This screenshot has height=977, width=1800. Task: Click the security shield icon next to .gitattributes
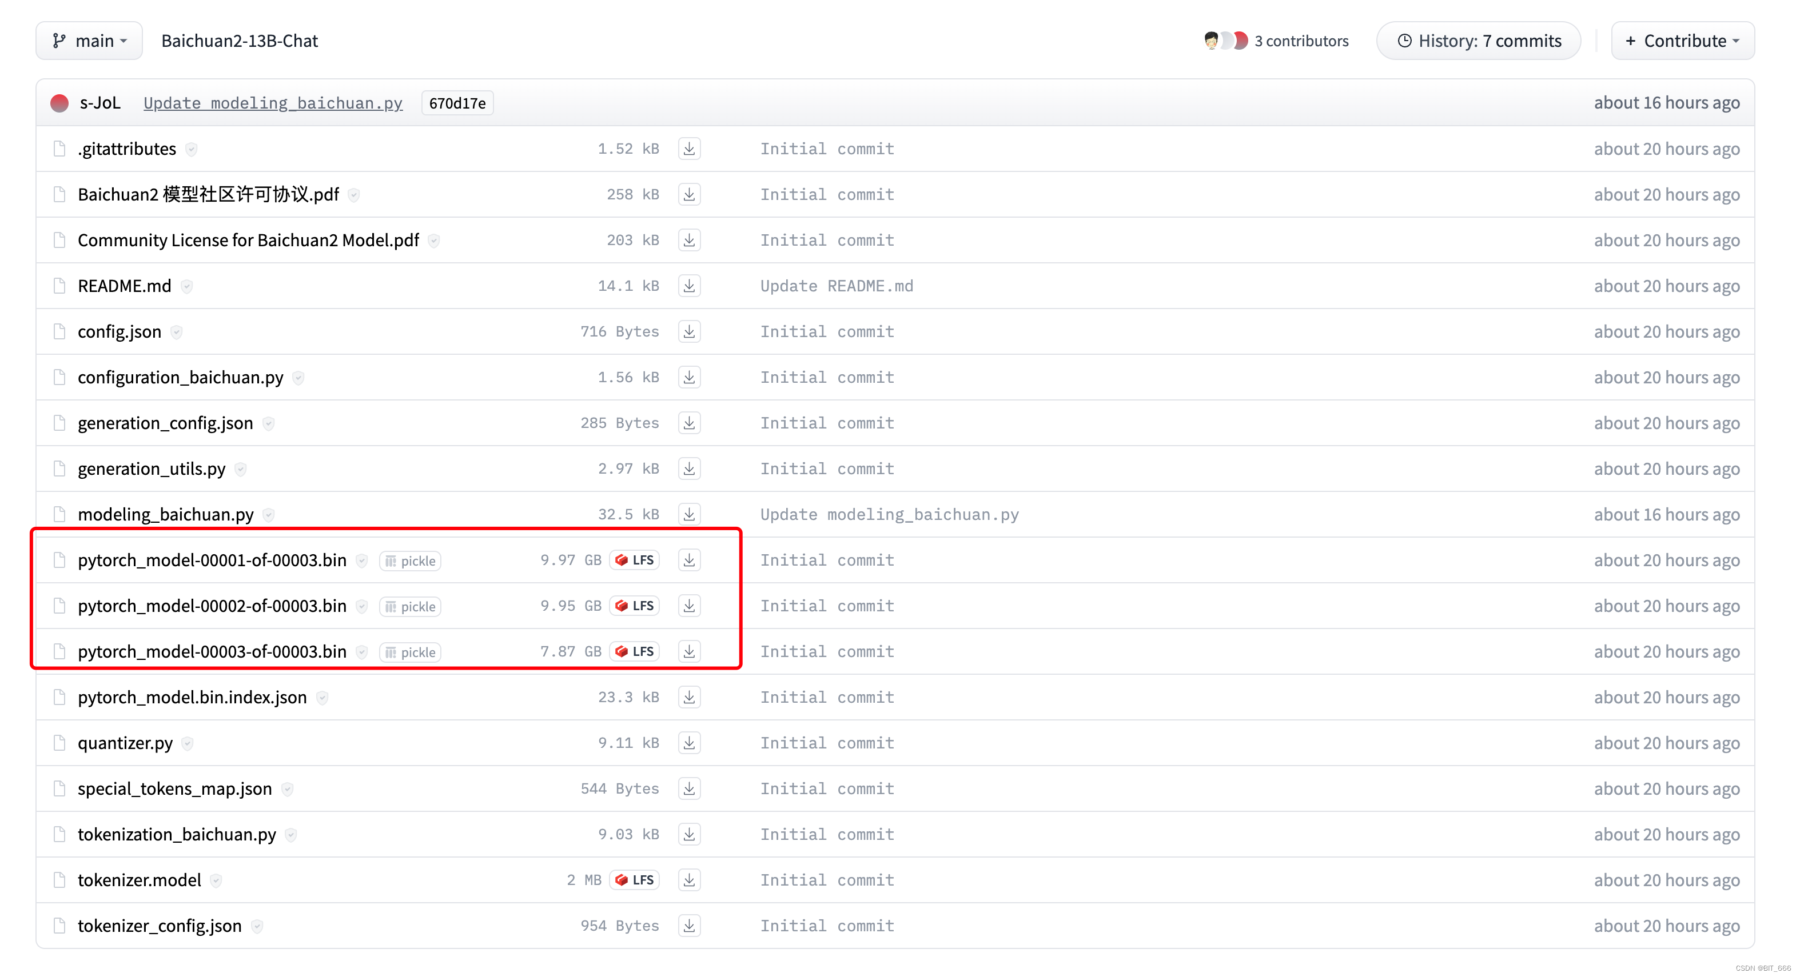(192, 150)
